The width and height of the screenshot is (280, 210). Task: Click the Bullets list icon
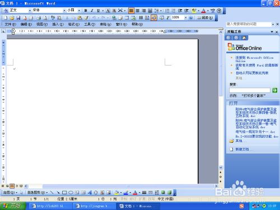click(x=174, y=11)
